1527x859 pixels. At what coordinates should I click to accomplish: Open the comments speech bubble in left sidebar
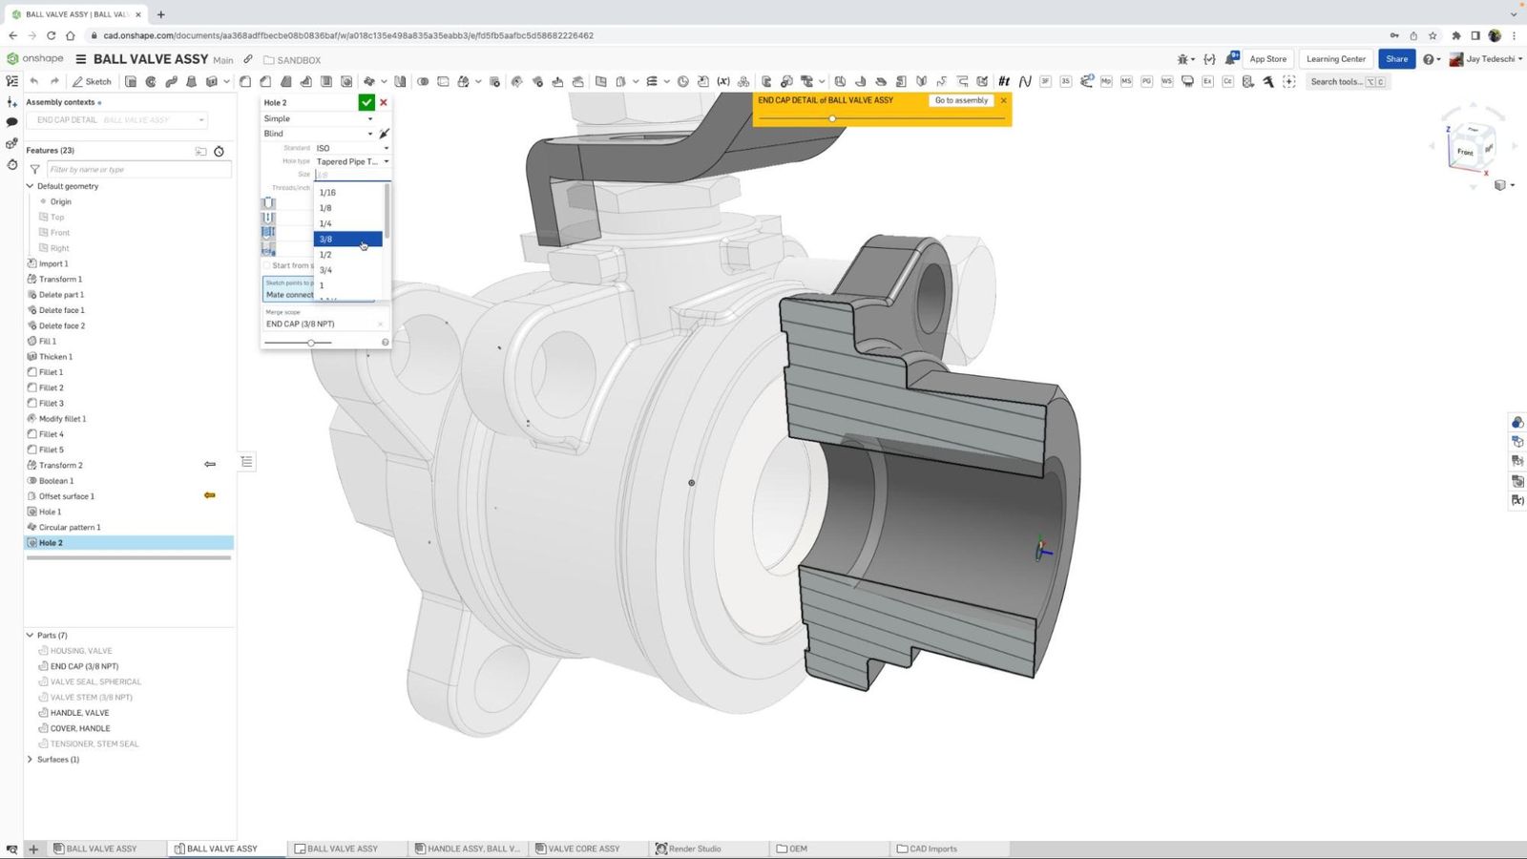(x=12, y=122)
